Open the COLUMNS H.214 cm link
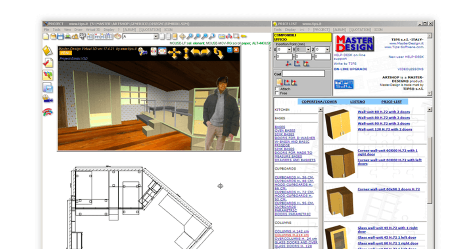Image resolution: width=476 pixels, height=249 pixels. coord(291,235)
